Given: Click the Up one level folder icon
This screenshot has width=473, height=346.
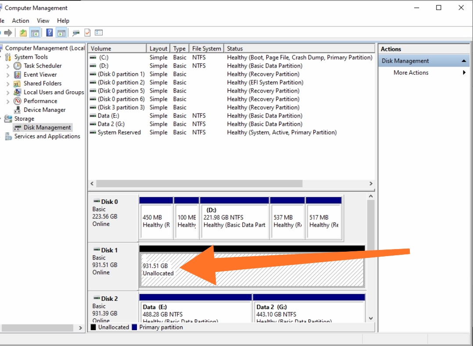Looking at the screenshot, I should [x=23, y=33].
